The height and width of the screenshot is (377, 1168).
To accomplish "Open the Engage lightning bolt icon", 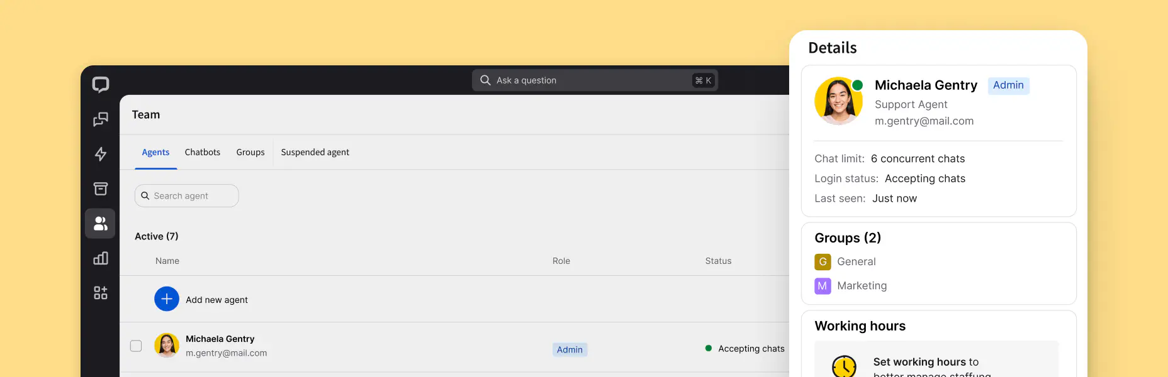I will (101, 154).
